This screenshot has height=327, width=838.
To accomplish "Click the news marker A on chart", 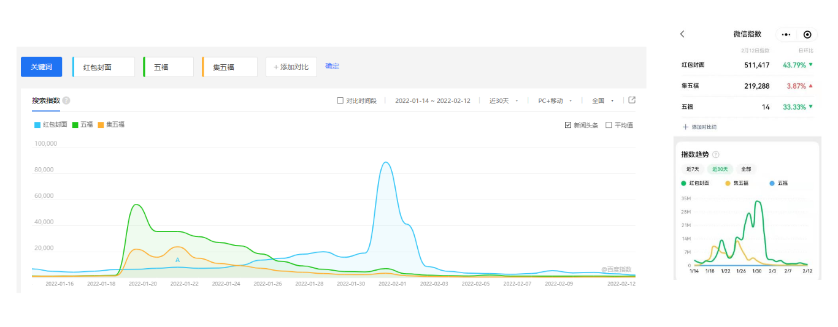I will tap(177, 260).
